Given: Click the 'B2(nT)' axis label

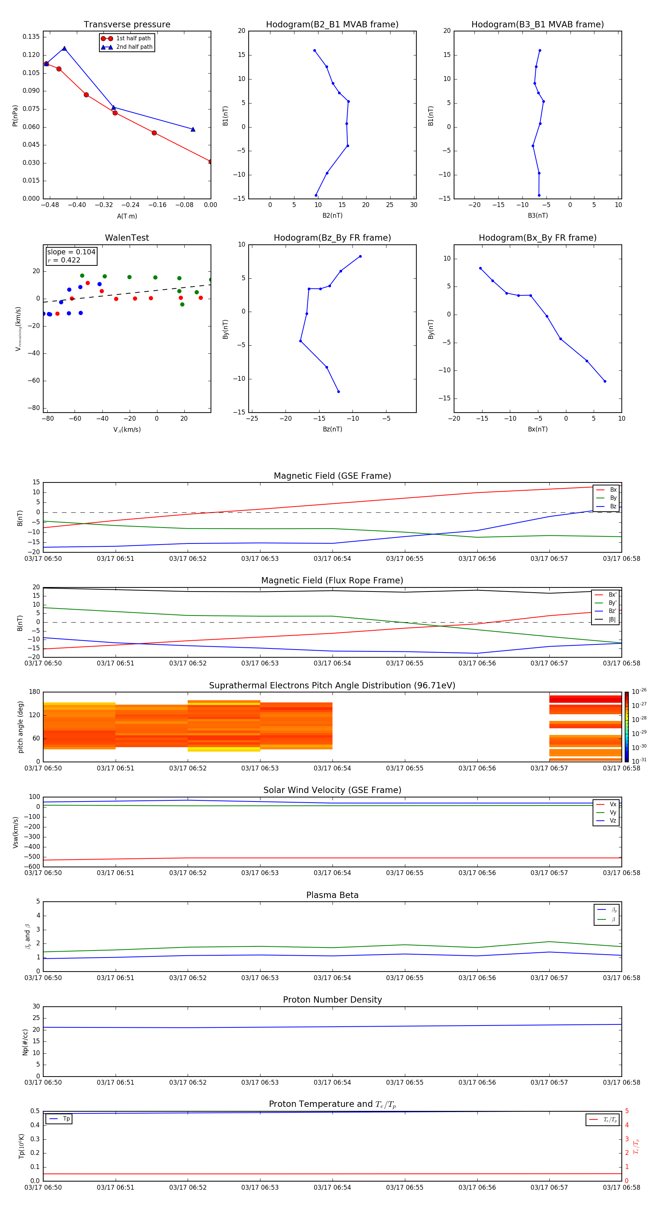Looking at the screenshot, I should pos(332,216).
